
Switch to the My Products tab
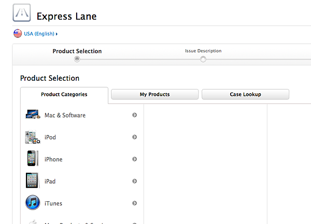154,94
